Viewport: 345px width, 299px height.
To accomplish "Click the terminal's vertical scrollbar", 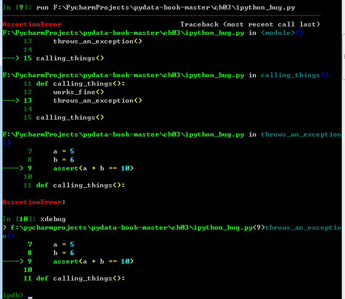I will 343,57.
